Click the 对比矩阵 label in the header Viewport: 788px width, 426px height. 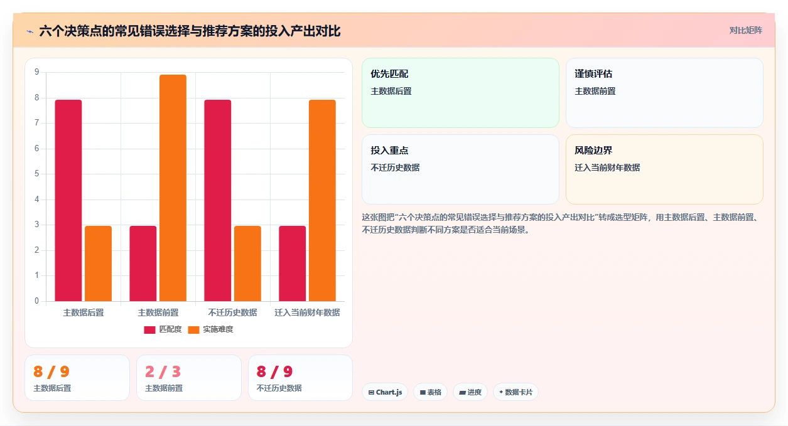pos(746,30)
